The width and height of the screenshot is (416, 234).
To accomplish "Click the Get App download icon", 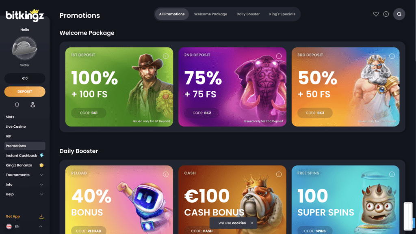I will (41, 216).
